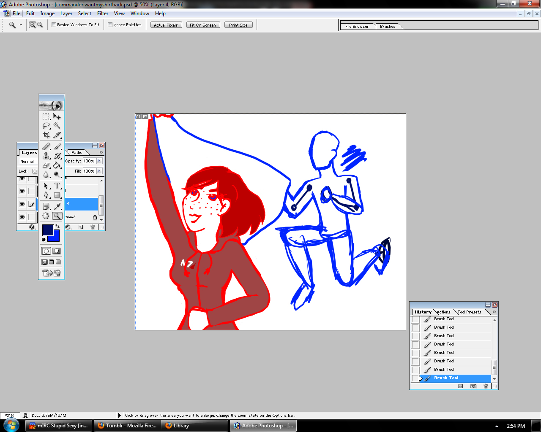Screen dimensions: 541x432
Task: Select the Crop tool in the toolbox
Action: pyautogui.click(x=46, y=135)
